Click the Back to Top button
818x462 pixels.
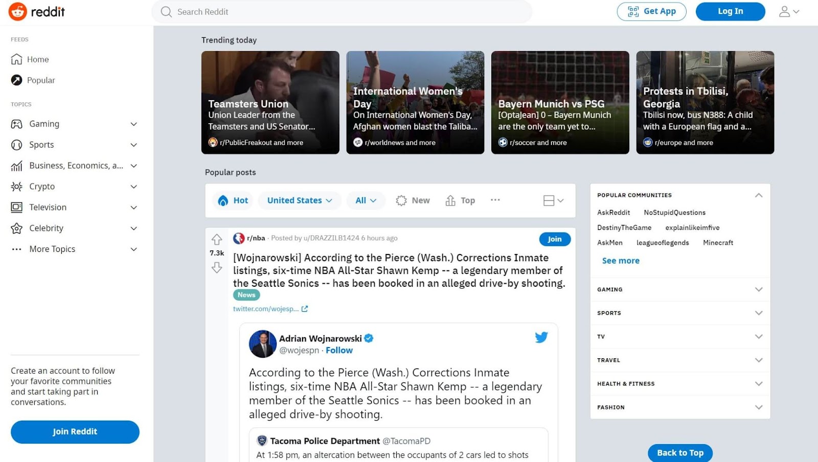click(x=680, y=453)
